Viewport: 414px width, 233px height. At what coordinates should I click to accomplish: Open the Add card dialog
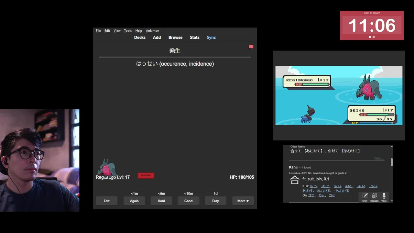coord(157,38)
